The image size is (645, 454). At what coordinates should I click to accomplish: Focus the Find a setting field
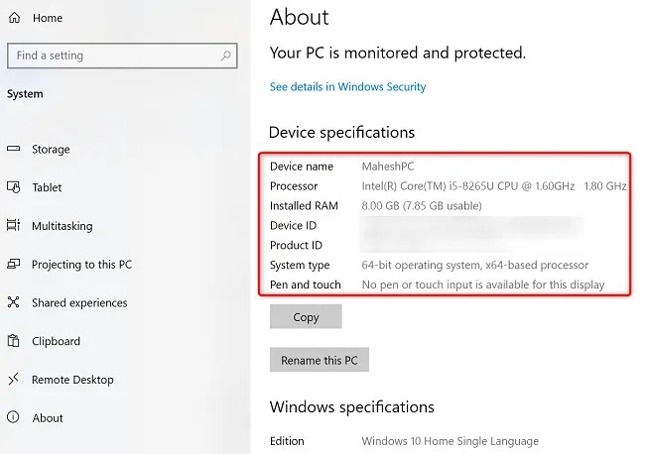(x=114, y=56)
